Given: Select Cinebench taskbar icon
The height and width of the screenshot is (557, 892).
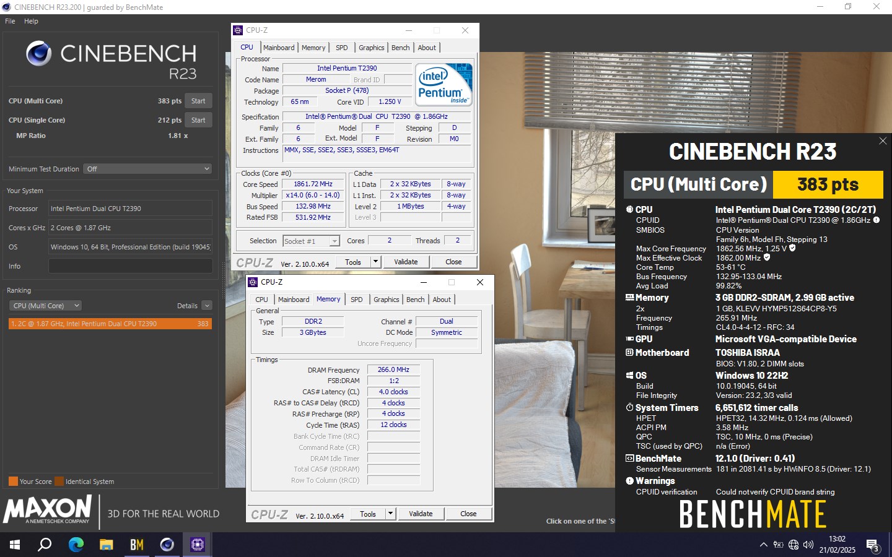Looking at the screenshot, I should 167,545.
